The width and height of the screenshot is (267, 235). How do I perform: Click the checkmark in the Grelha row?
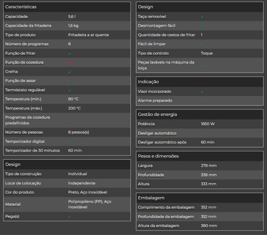(x=70, y=72)
